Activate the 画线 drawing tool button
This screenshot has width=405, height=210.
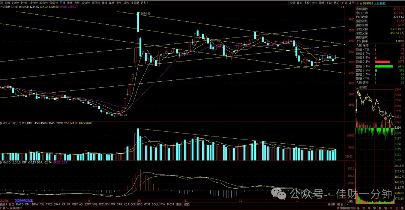322,3
